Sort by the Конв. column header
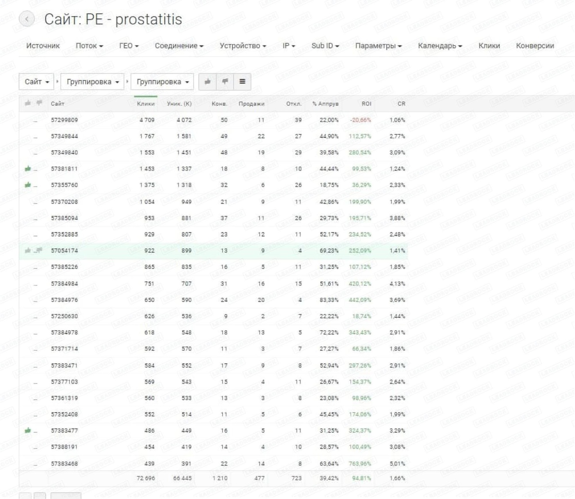Screen dimensions: 575x499 219,104
